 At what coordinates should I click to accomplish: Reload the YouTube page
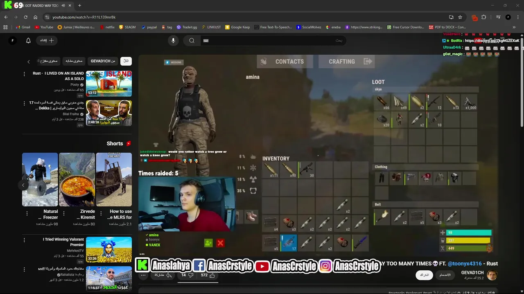click(25, 17)
